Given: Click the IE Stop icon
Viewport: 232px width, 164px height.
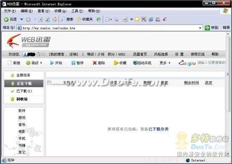Looking at the screenshot, I should point(40,20).
